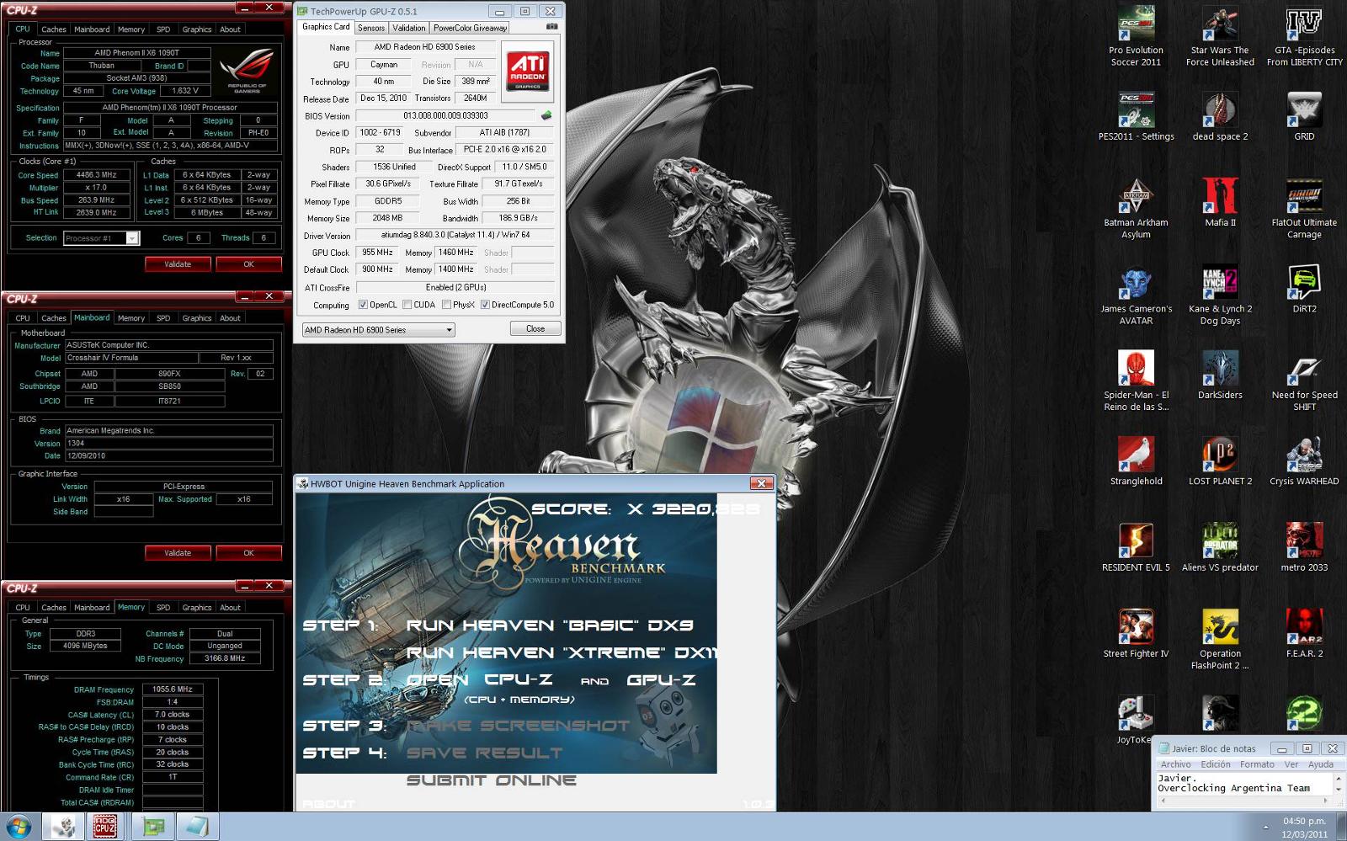
Task: Click Validate in CPU-Z Mainboard window
Action: pyautogui.click(x=178, y=553)
